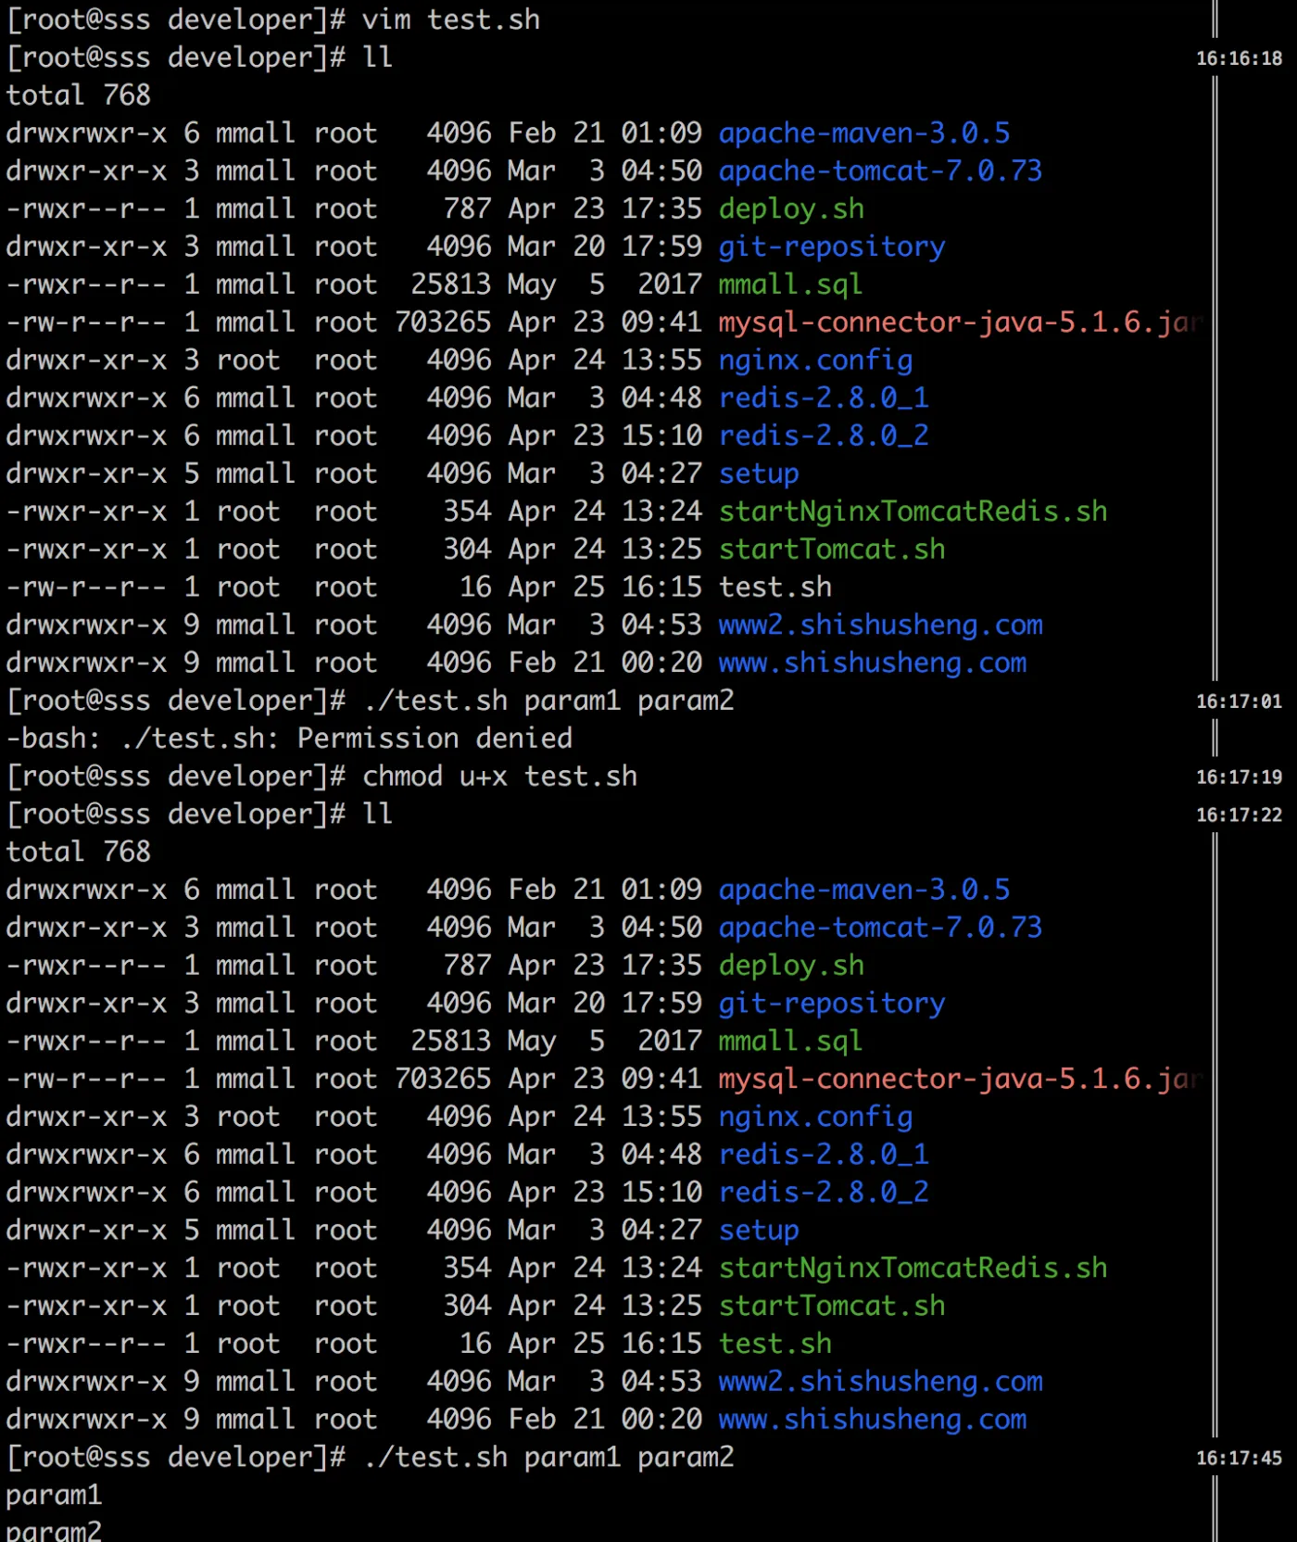Click the 16:16:18 timestamp marker
The width and height of the screenshot is (1297, 1542).
[1239, 58]
